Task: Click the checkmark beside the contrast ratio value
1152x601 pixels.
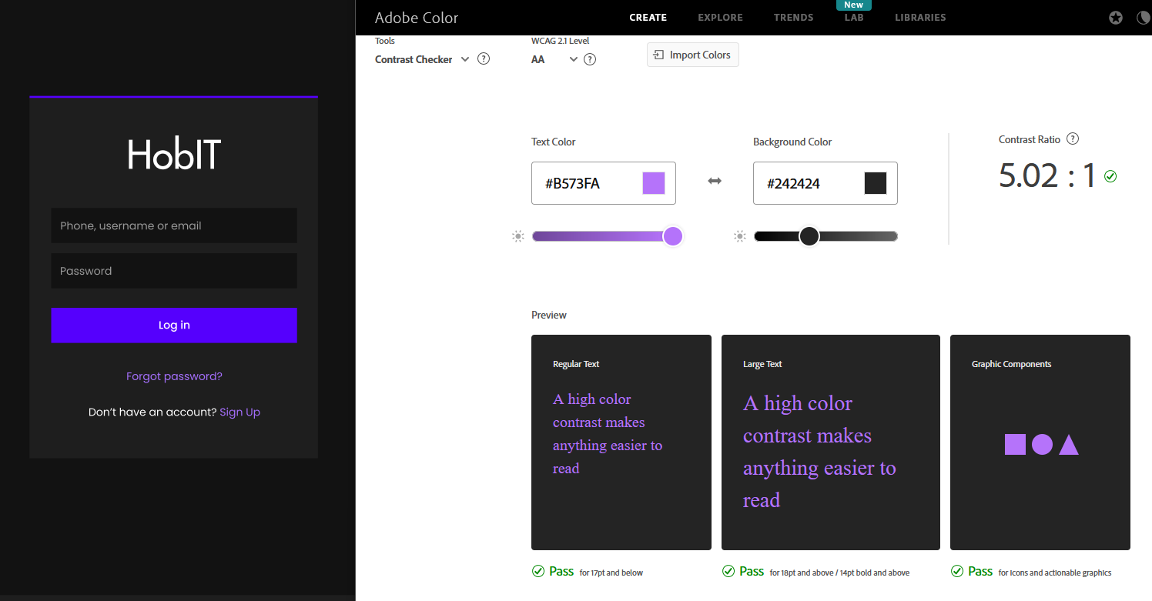Action: click(1110, 176)
